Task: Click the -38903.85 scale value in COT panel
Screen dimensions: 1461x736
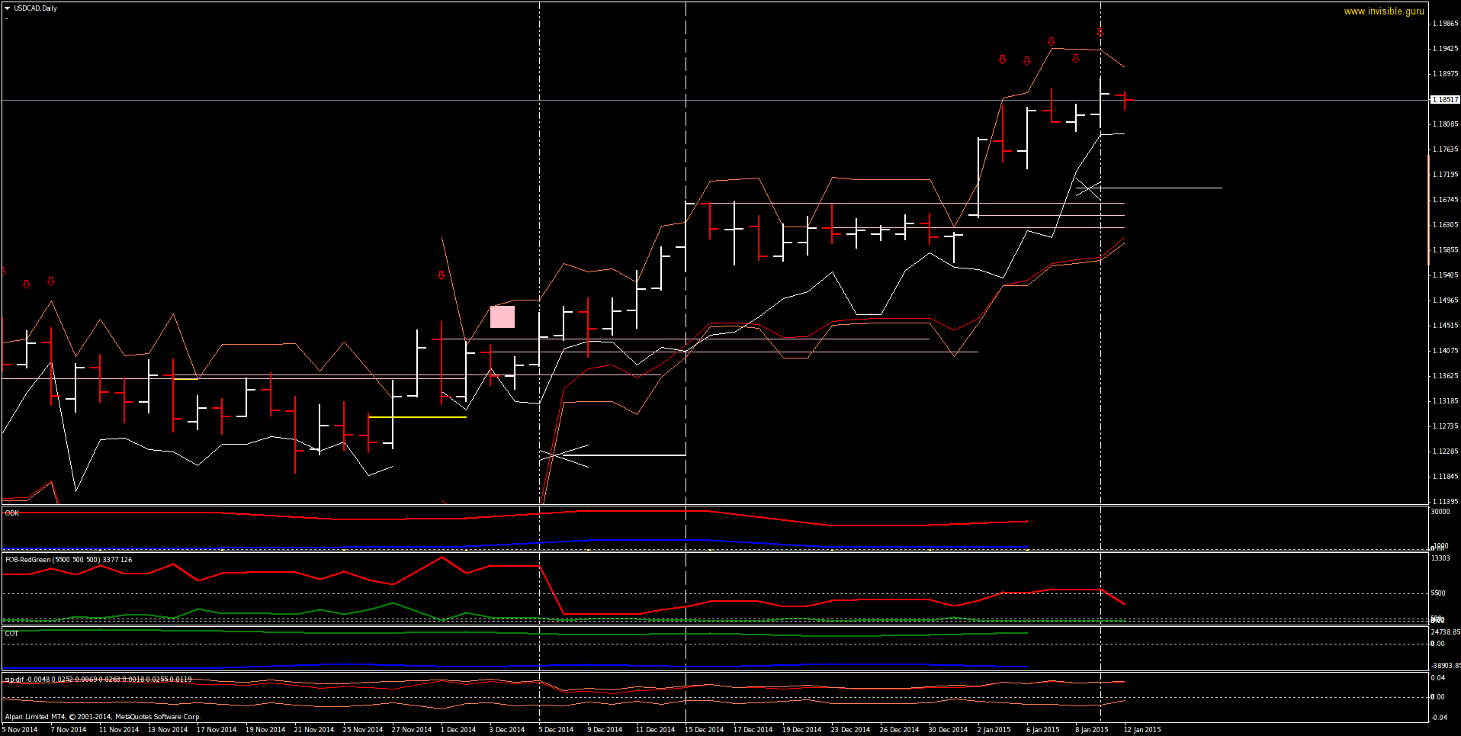Action: [1445, 666]
